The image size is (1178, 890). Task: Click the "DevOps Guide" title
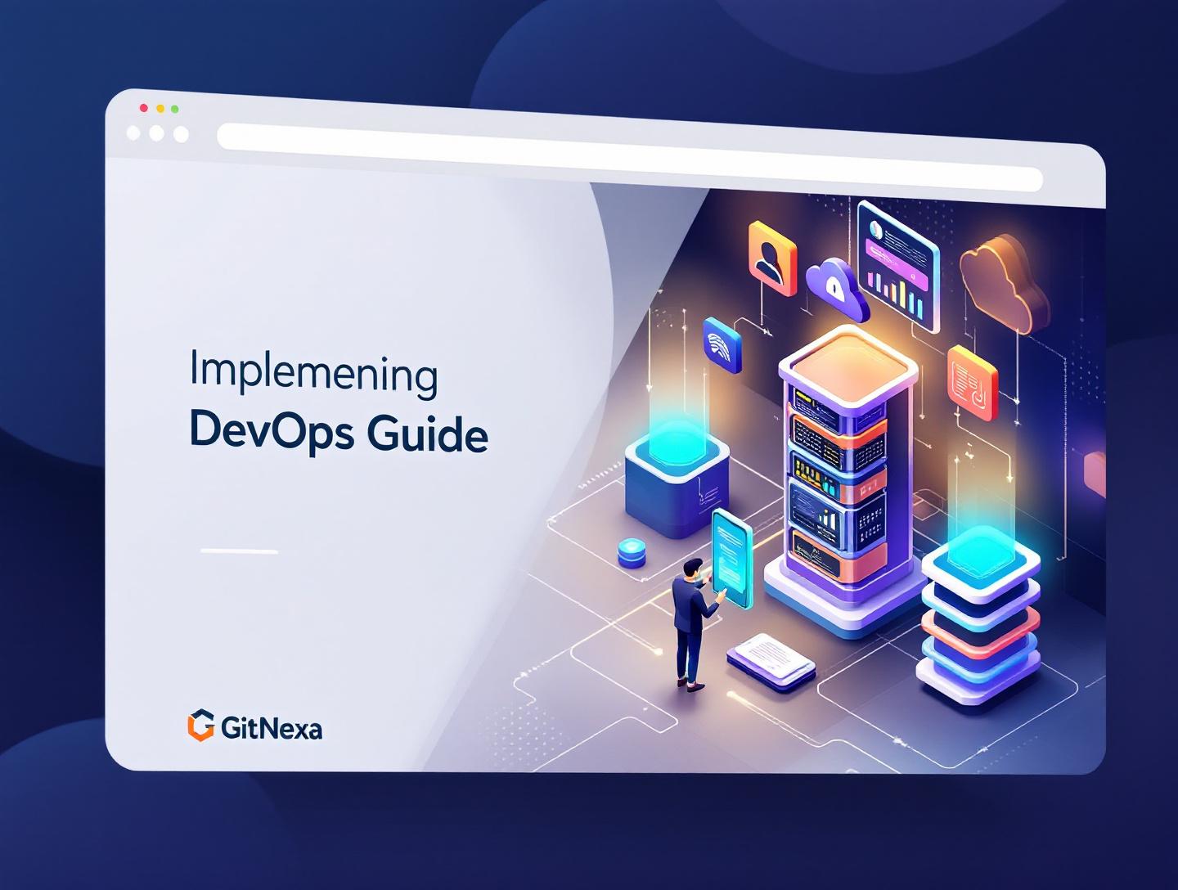[339, 433]
